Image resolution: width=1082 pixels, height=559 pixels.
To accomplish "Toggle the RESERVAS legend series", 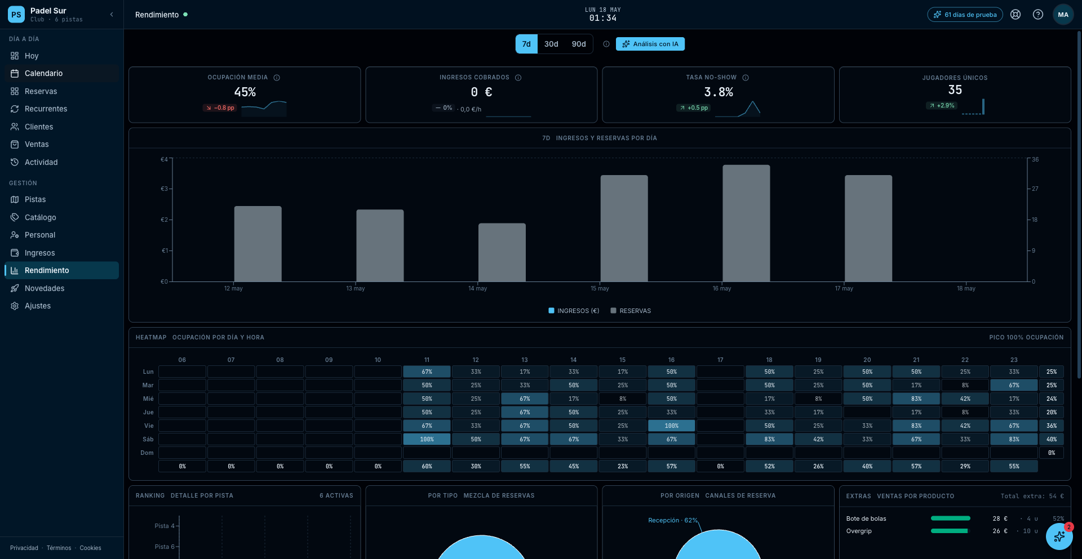I will click(x=631, y=311).
